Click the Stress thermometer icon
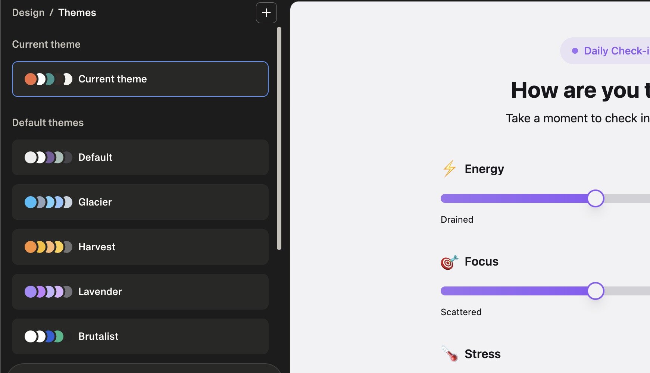650x373 pixels. tap(449, 354)
